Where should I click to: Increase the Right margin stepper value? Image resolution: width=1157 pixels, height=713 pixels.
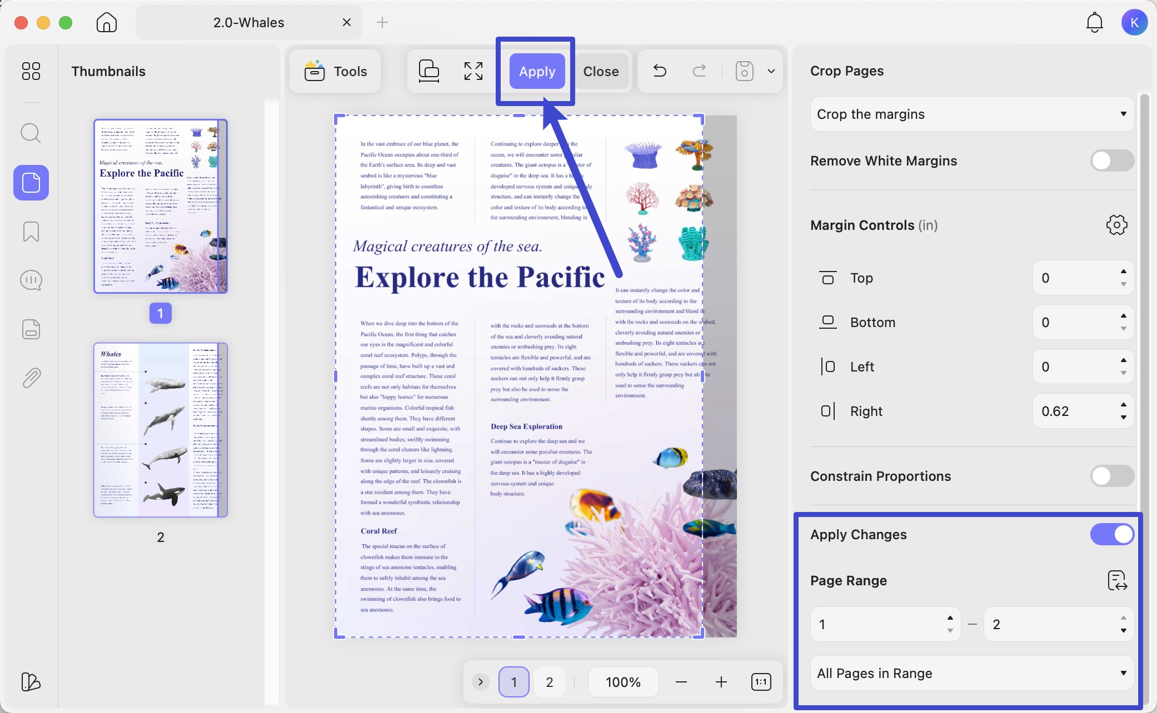[1124, 405]
